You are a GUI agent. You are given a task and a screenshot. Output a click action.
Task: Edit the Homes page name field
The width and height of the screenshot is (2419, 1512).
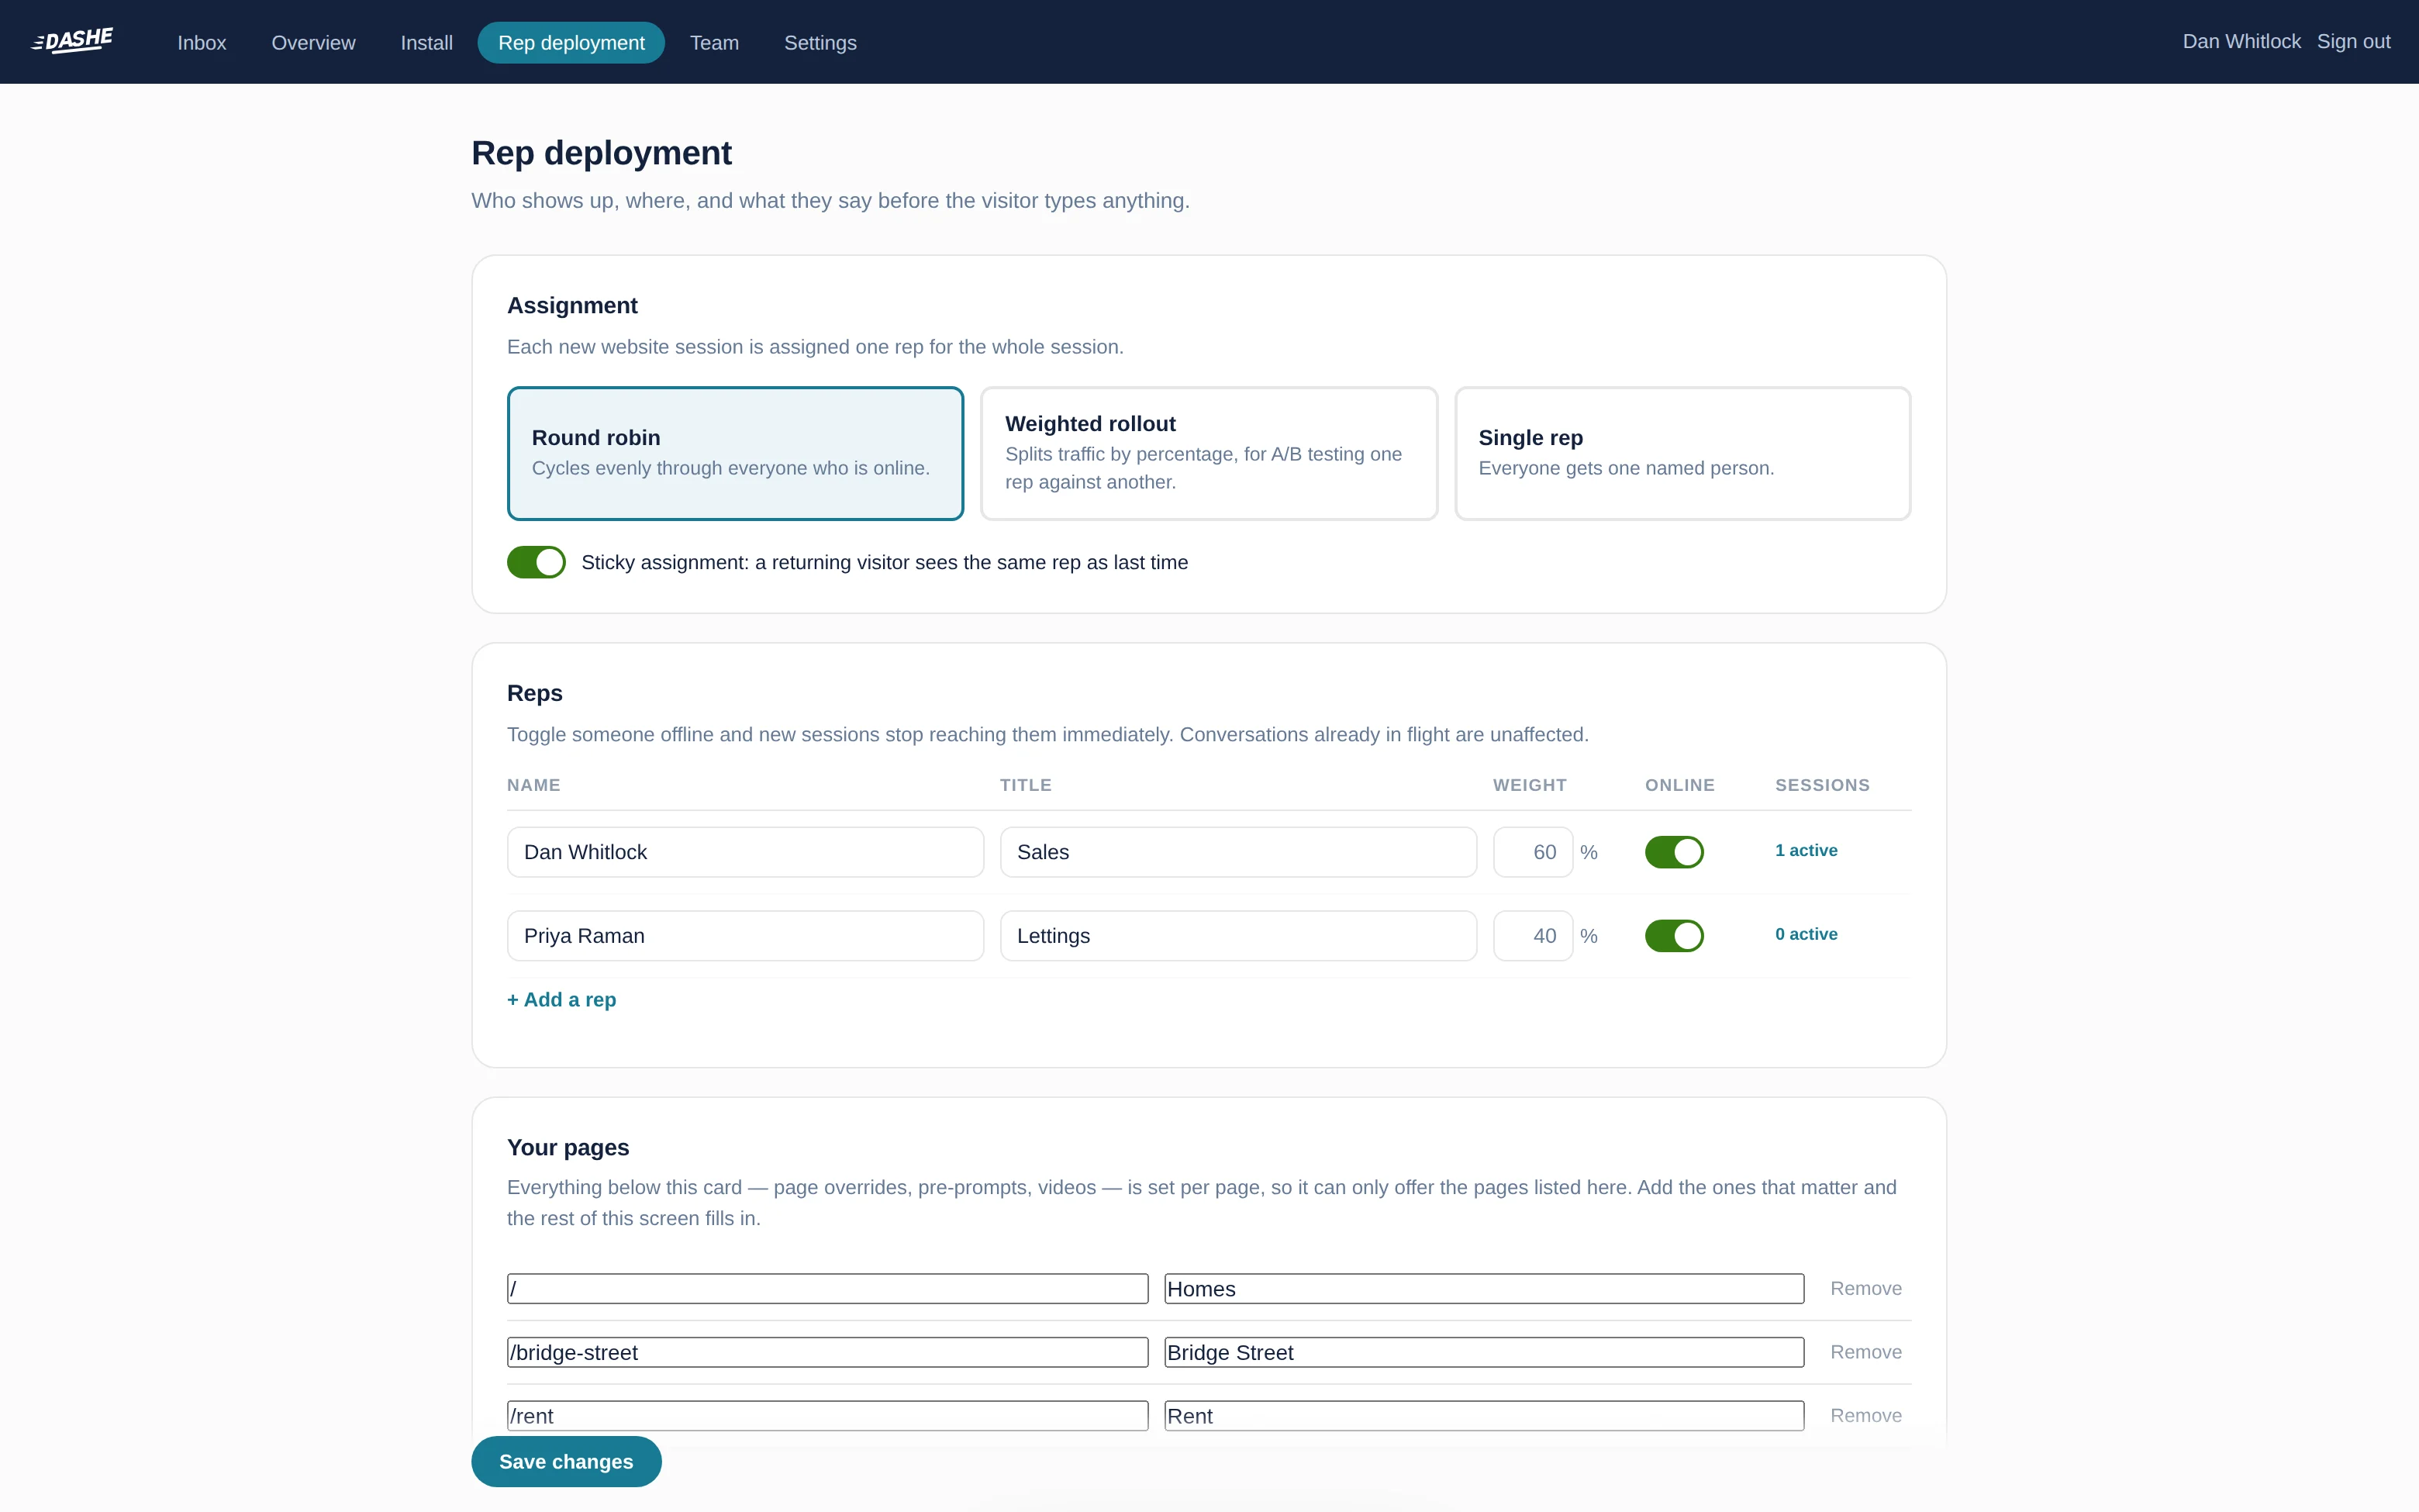tap(1483, 1289)
